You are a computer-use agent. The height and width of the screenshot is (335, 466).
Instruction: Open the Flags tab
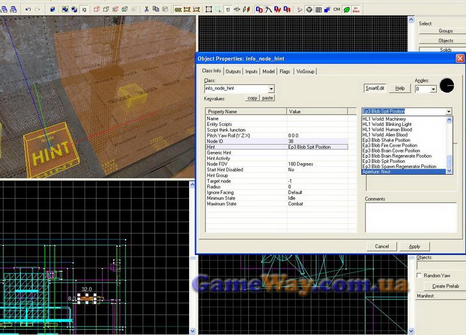coord(285,71)
